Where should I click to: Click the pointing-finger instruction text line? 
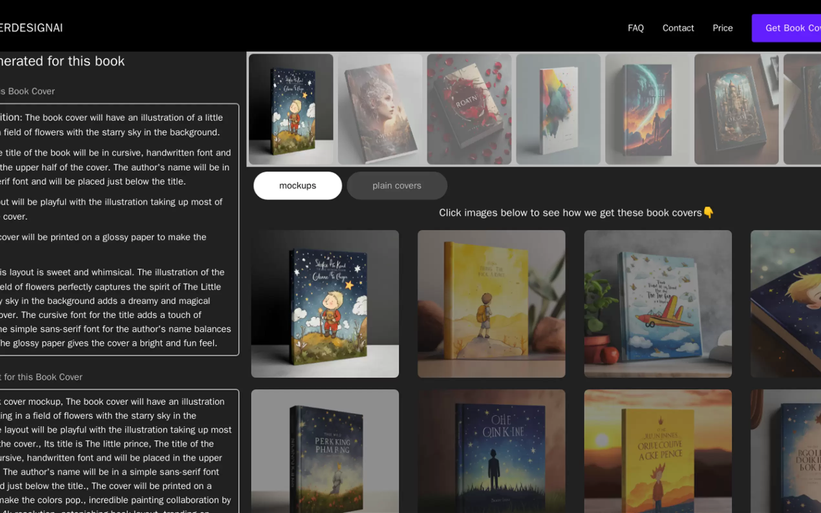575,213
